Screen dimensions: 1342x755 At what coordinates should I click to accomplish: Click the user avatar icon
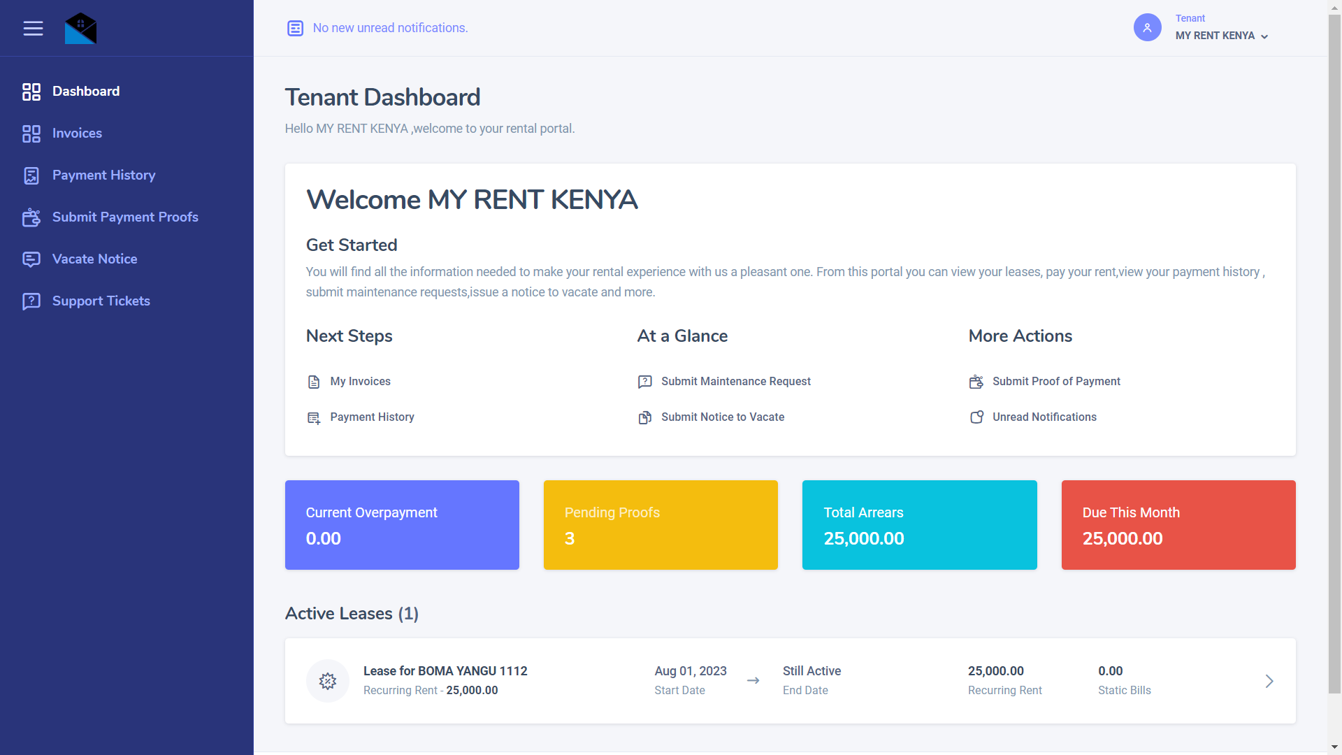[1147, 28]
